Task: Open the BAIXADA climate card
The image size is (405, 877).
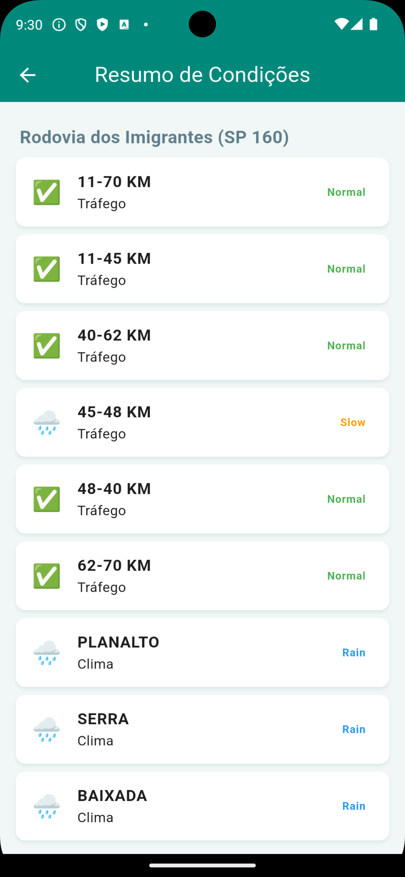Action: pyautogui.click(x=202, y=806)
